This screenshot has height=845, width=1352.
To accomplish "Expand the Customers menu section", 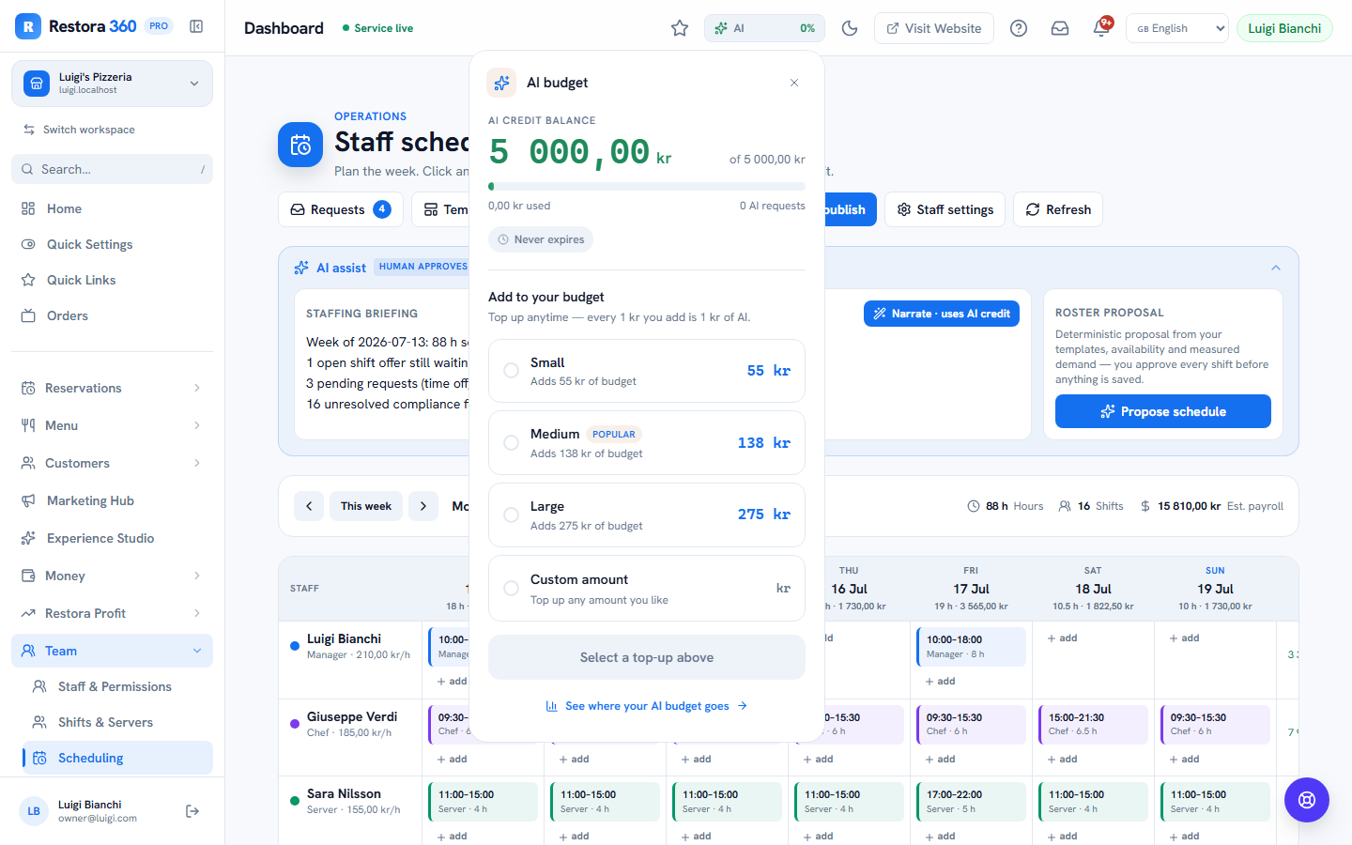I will pos(112,463).
